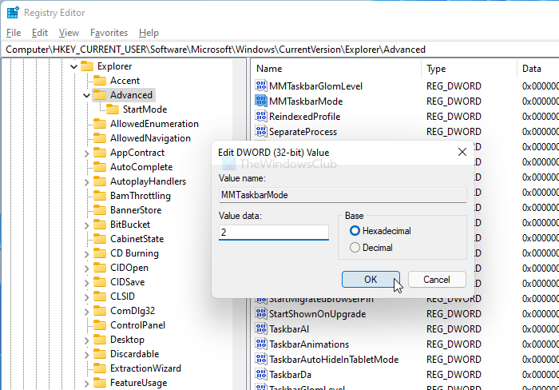Select the Desktop key in tree
559x390 pixels.
coord(127,340)
